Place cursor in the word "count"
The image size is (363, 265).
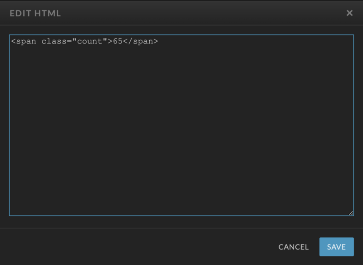pyautogui.click(x=89, y=41)
